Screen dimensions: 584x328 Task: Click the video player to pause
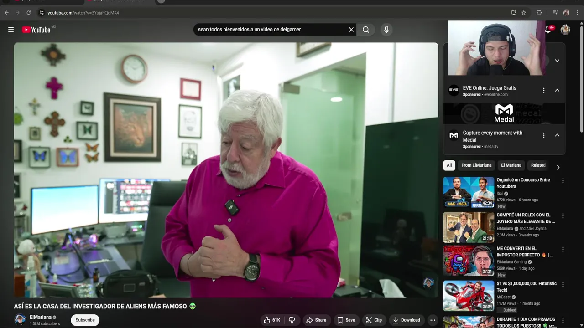[x=226, y=170]
